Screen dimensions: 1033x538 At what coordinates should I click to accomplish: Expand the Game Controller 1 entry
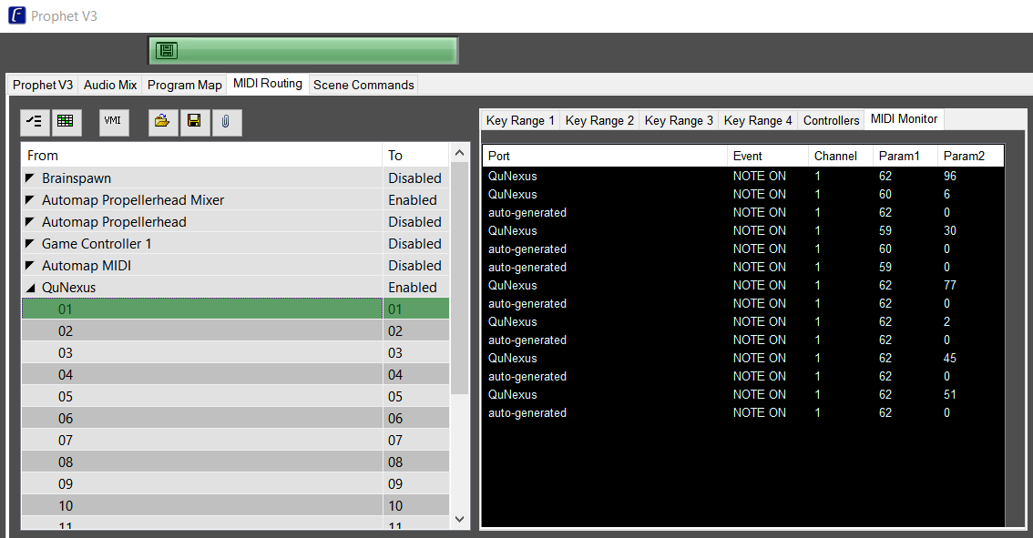[30, 243]
